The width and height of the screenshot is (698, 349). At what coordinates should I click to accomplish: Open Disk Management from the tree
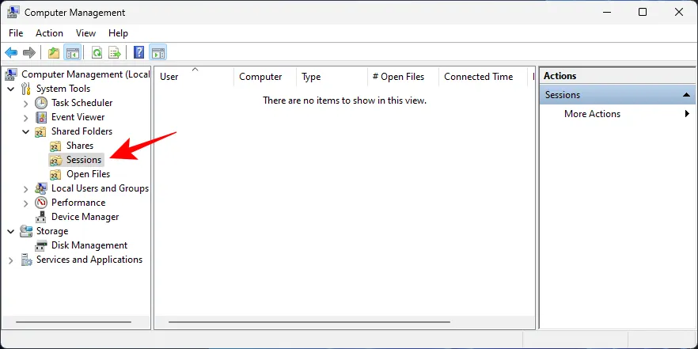[x=89, y=245]
